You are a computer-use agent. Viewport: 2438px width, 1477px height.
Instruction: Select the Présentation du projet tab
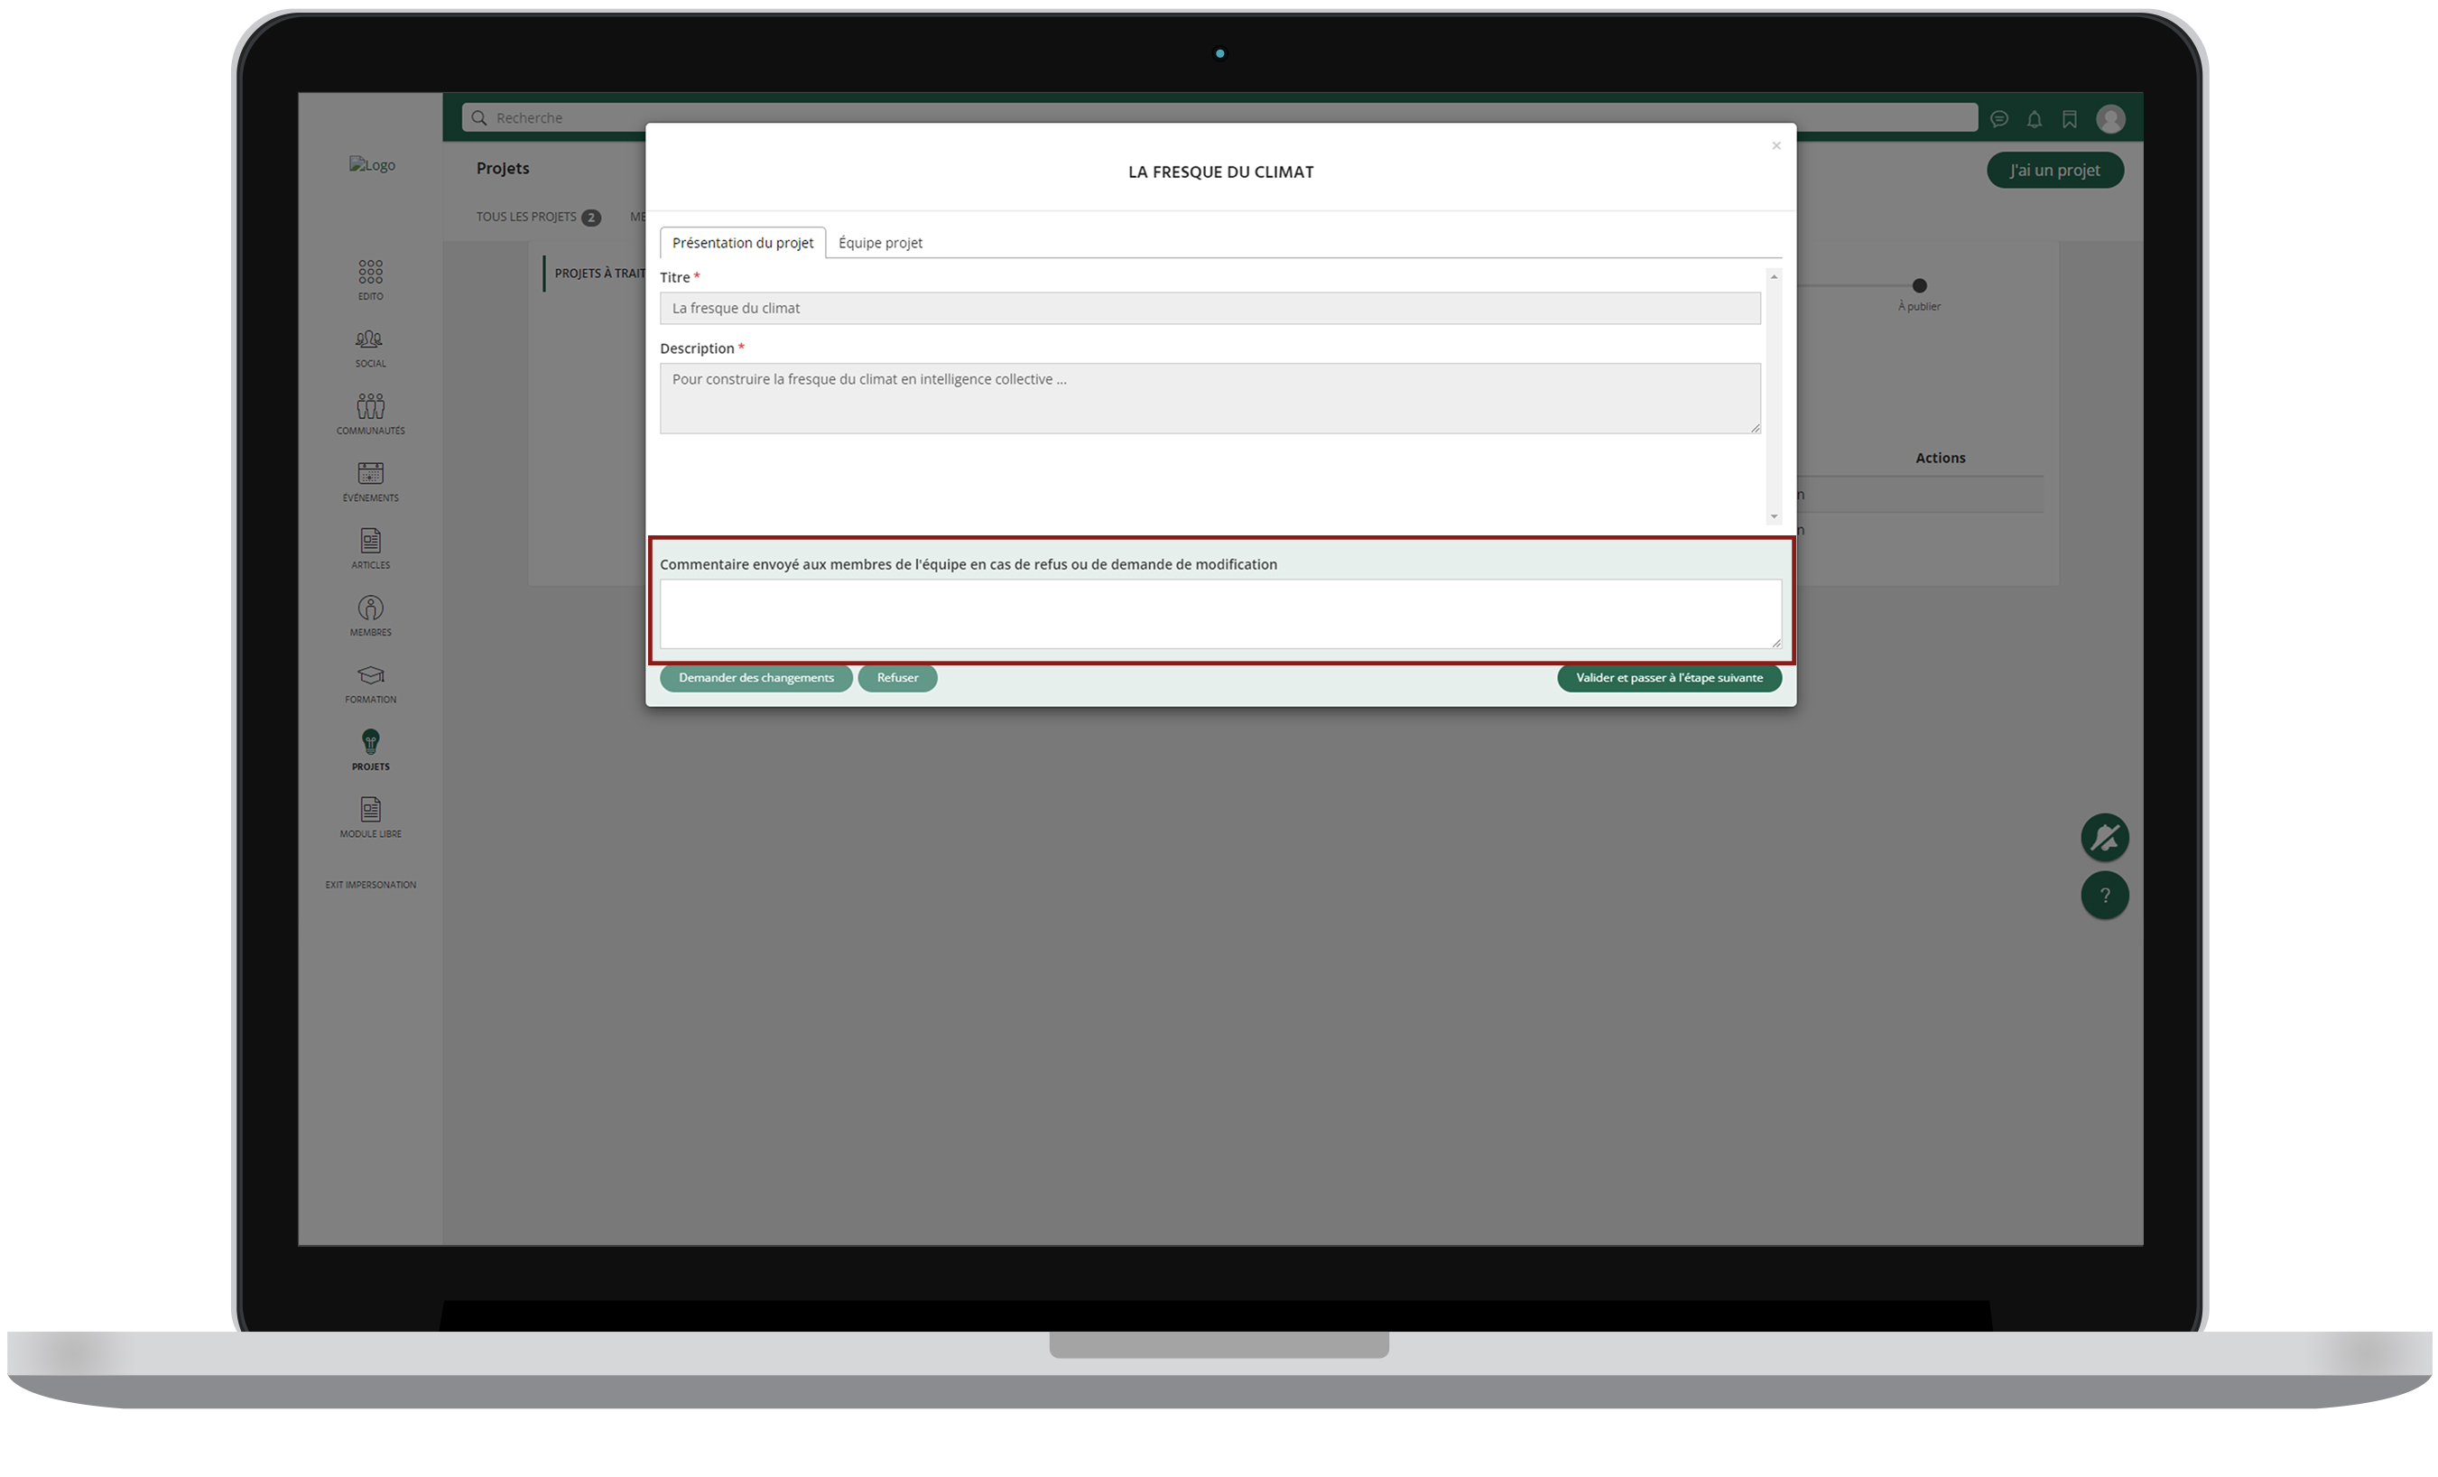click(x=742, y=243)
